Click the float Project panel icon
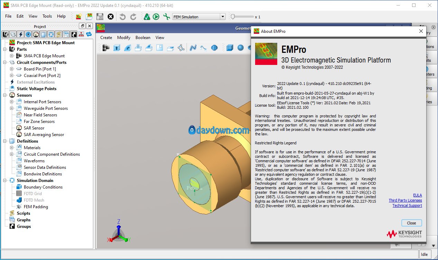Viewport: 438px width, 260px height. (82, 26)
